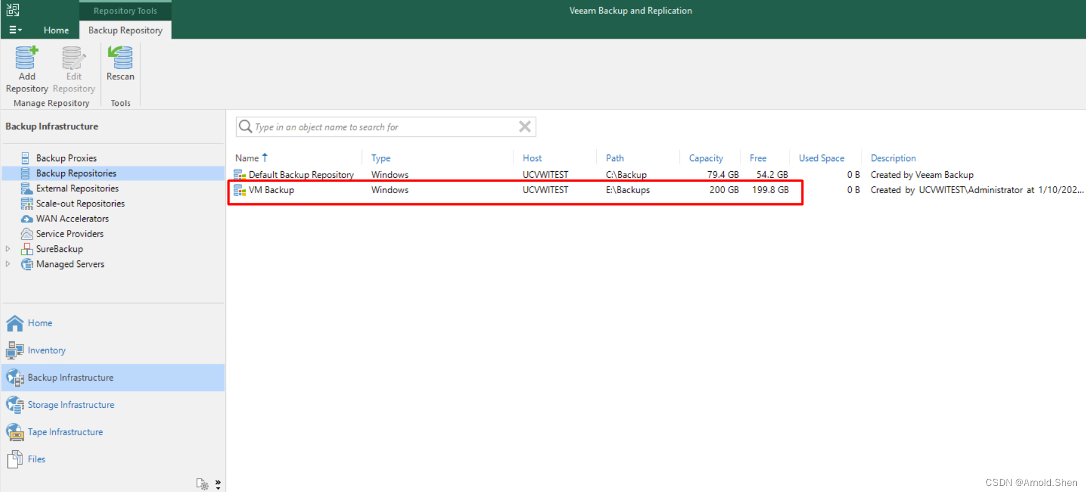
Task: Switch to the Home ribbon tab
Action: coord(56,30)
